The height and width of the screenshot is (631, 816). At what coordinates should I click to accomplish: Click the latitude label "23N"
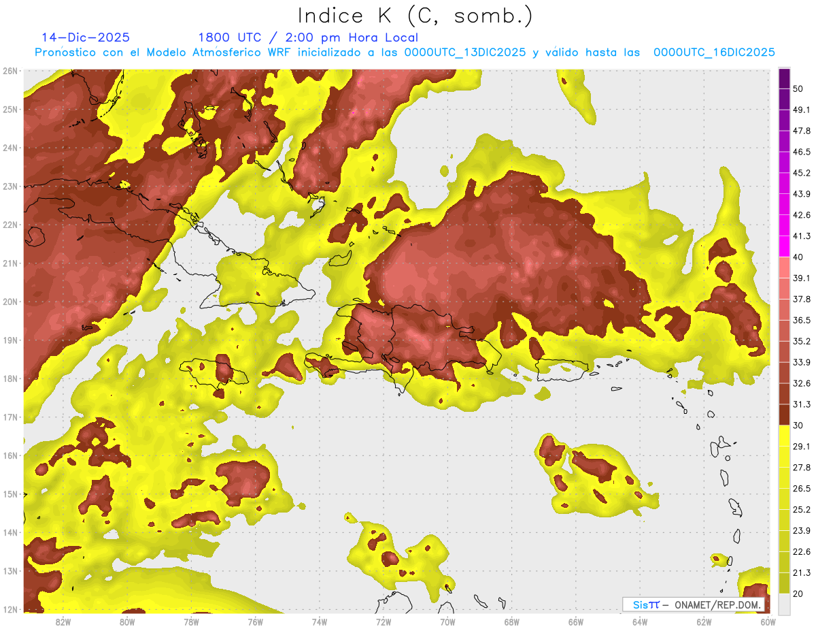(x=10, y=187)
